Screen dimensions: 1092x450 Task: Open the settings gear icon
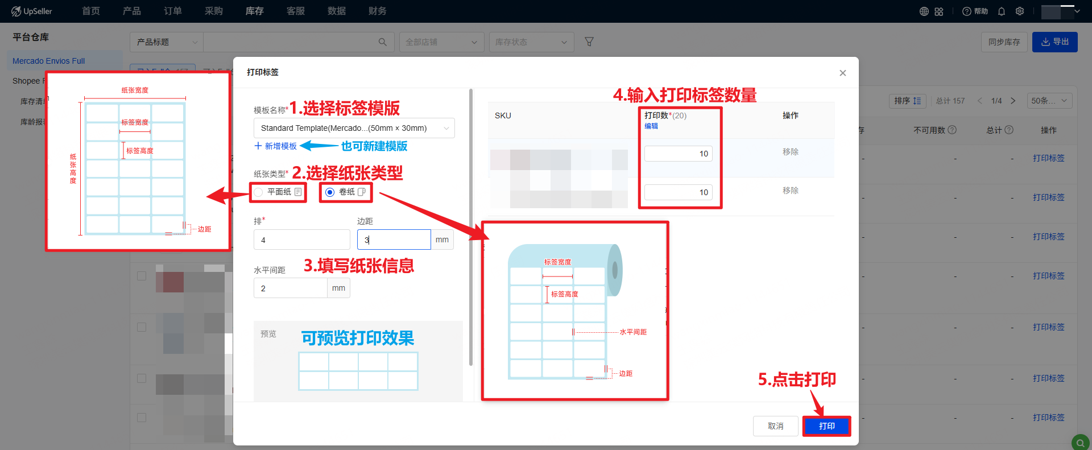[1020, 11]
